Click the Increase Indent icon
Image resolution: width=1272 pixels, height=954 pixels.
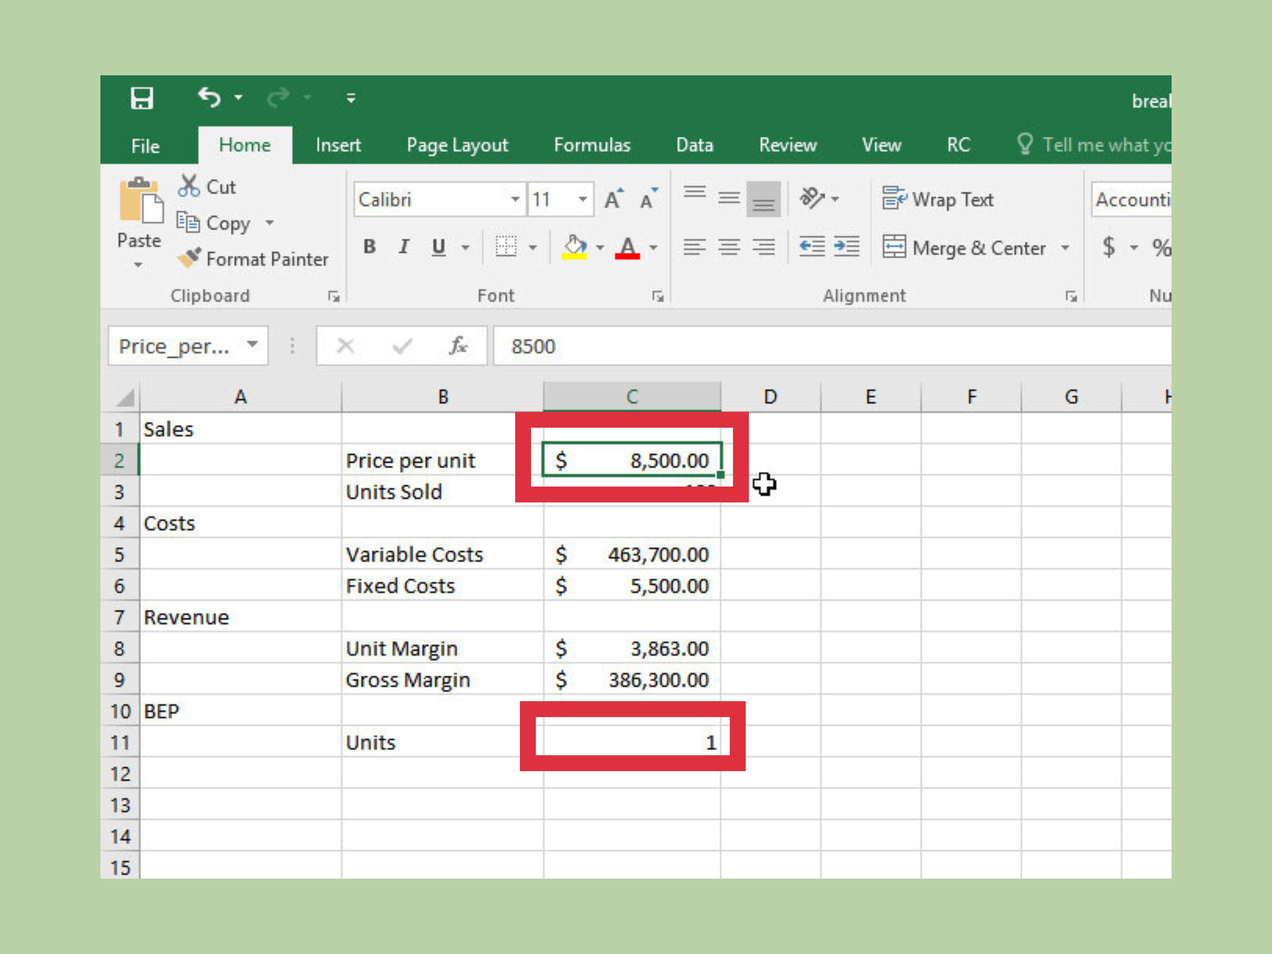coord(846,247)
